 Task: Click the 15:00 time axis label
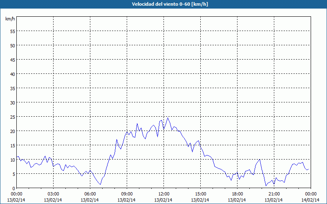pos(200,194)
